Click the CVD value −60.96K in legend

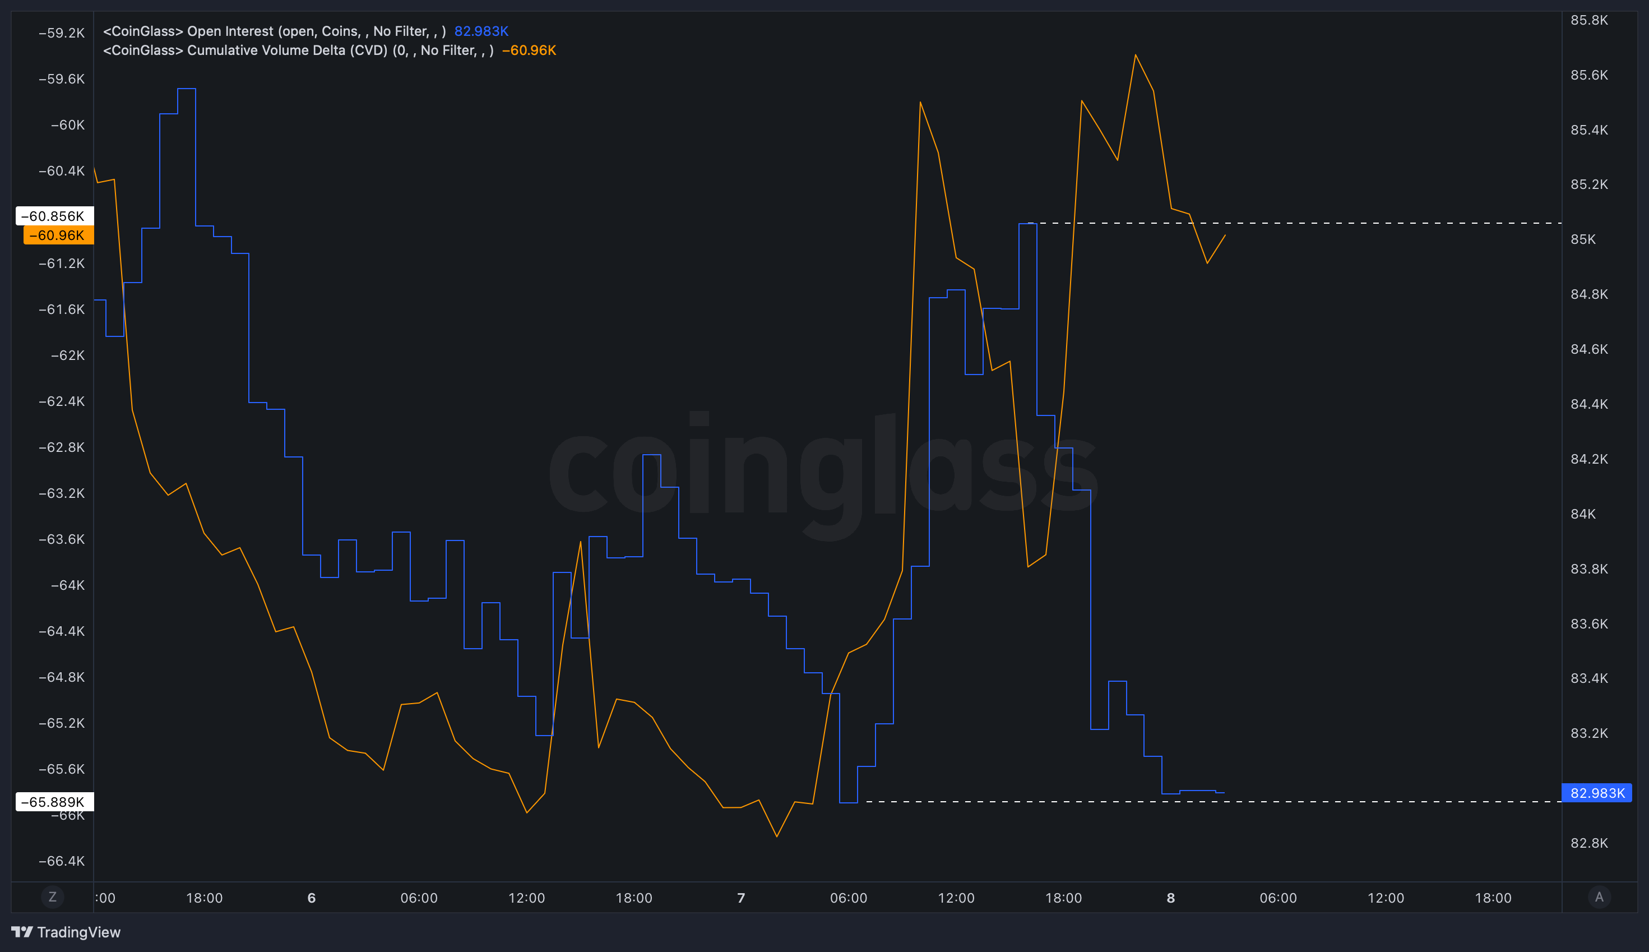[x=529, y=50]
